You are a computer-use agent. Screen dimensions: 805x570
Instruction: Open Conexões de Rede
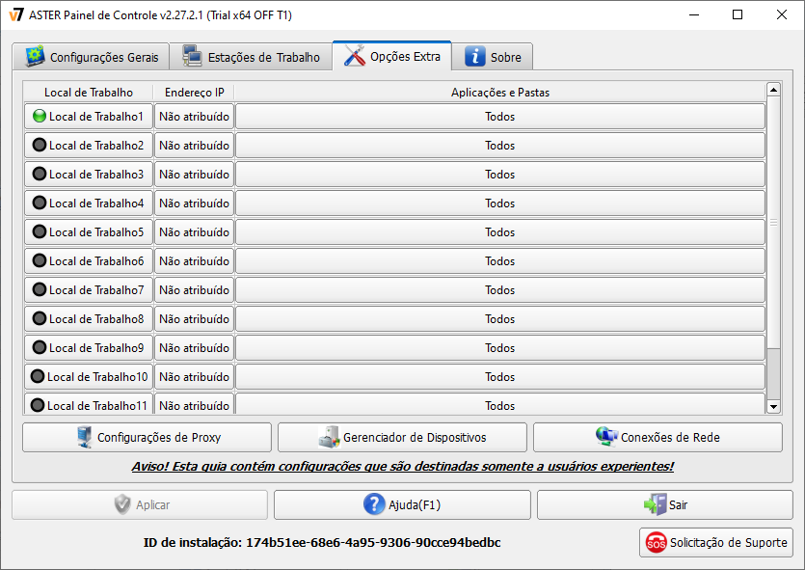point(657,437)
